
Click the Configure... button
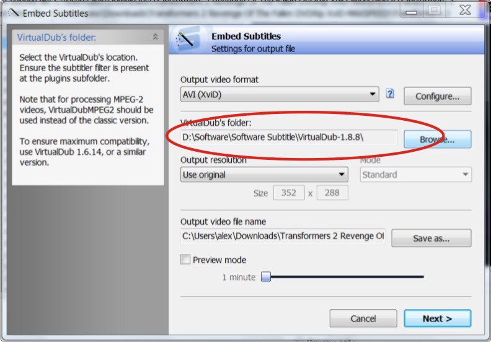[437, 96]
